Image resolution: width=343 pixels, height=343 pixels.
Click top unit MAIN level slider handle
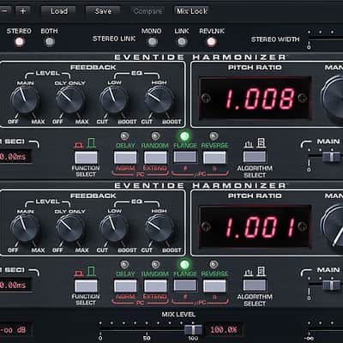[x=331, y=157]
